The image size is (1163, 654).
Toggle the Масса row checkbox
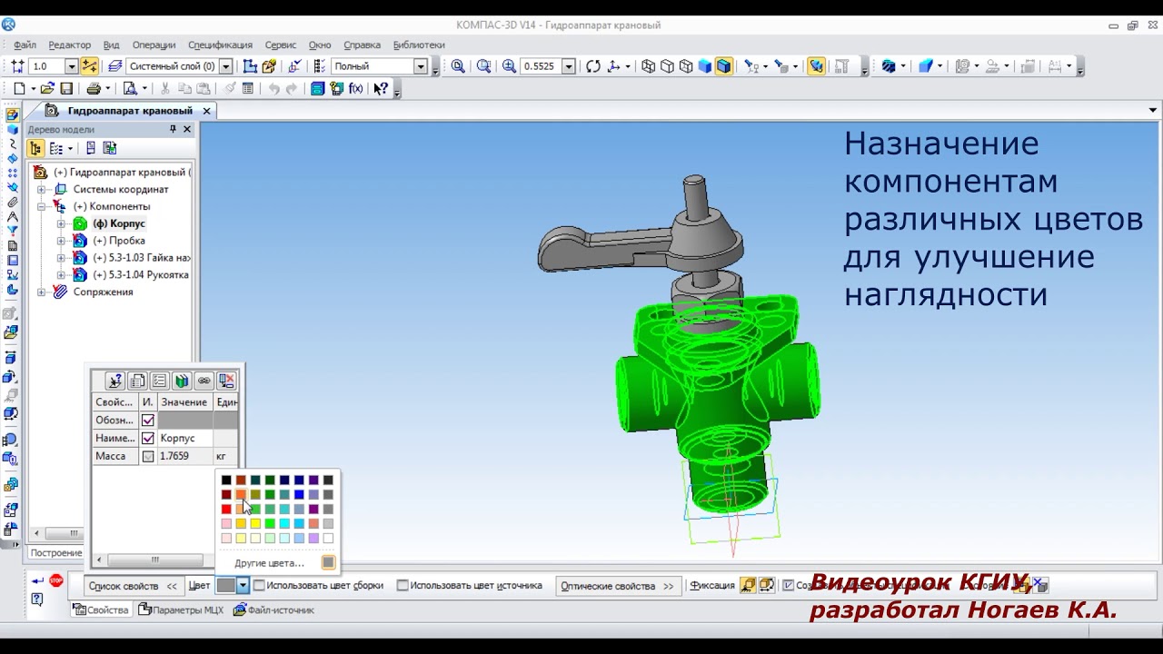(148, 456)
